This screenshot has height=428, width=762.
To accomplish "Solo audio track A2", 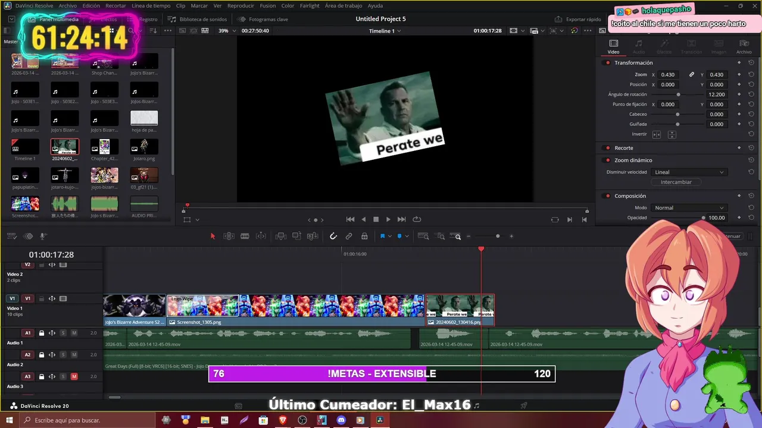I will point(63,355).
